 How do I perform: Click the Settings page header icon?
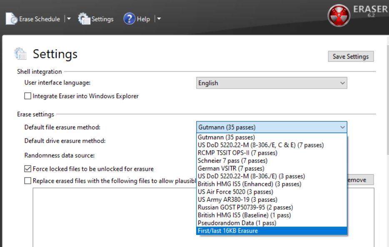(20, 54)
